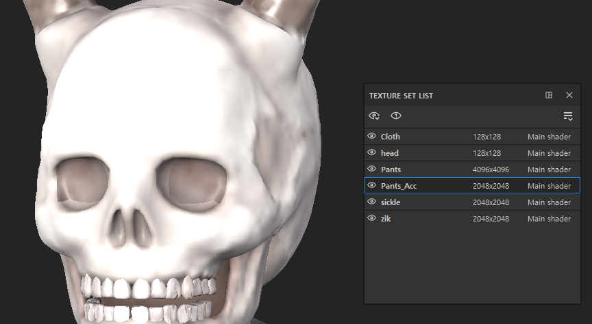592x324 pixels.
Task: Click the 4096x4096 resolution of Pants
Action: point(491,170)
